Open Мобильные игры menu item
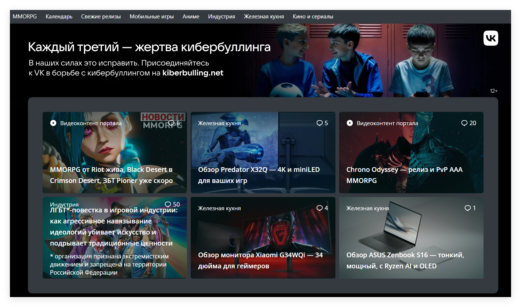The width and height of the screenshot is (521, 307). [151, 17]
